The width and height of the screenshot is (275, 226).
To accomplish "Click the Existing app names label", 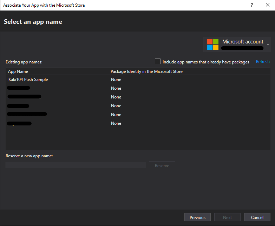I will click(24, 62).
